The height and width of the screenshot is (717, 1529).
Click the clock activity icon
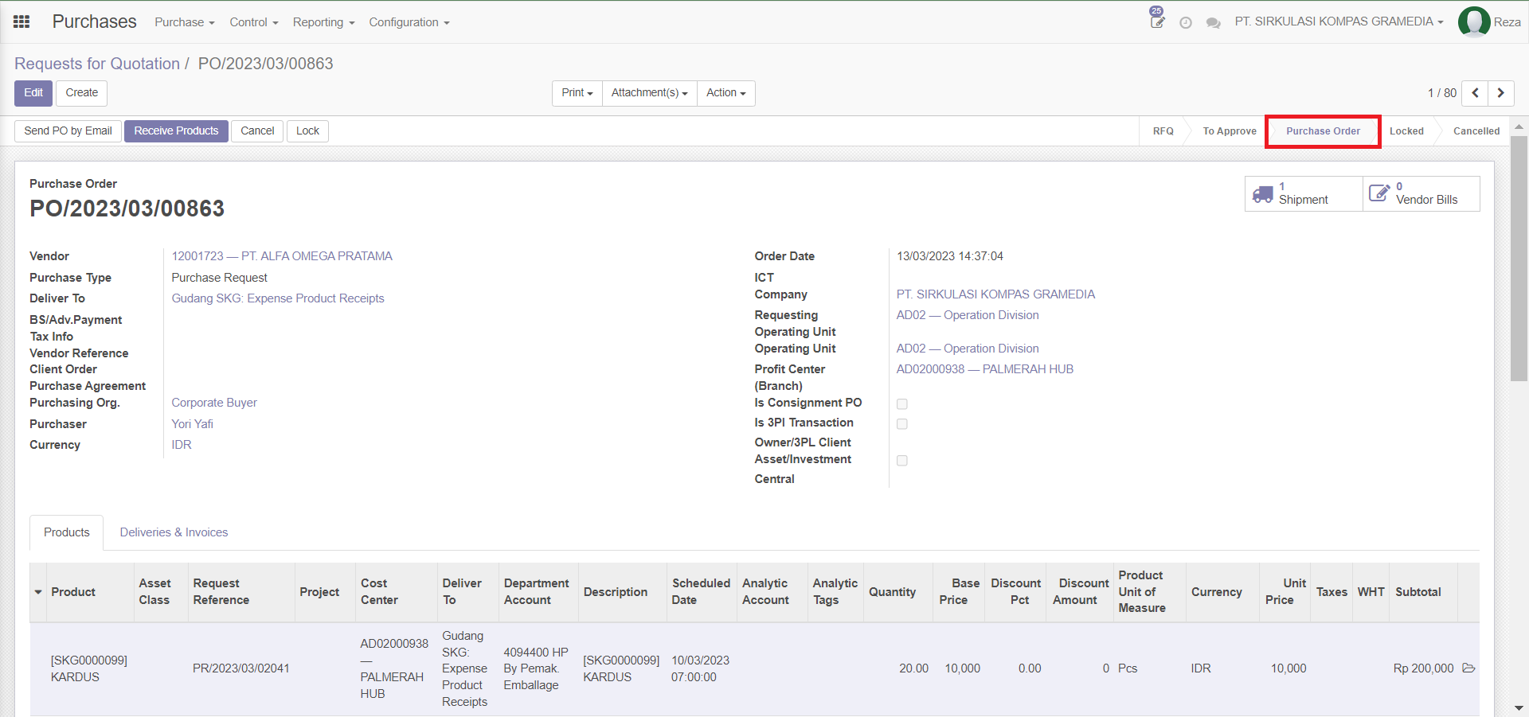click(1186, 23)
